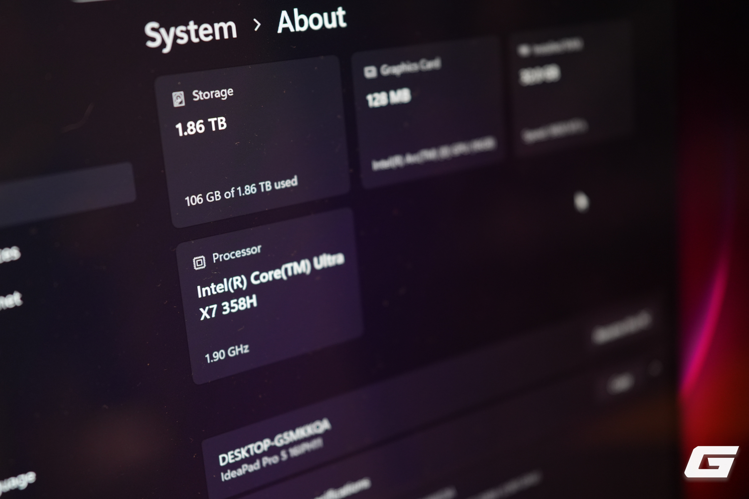749x499 pixels.
Task: Go back to System via breadcrumb
Action: click(x=191, y=32)
